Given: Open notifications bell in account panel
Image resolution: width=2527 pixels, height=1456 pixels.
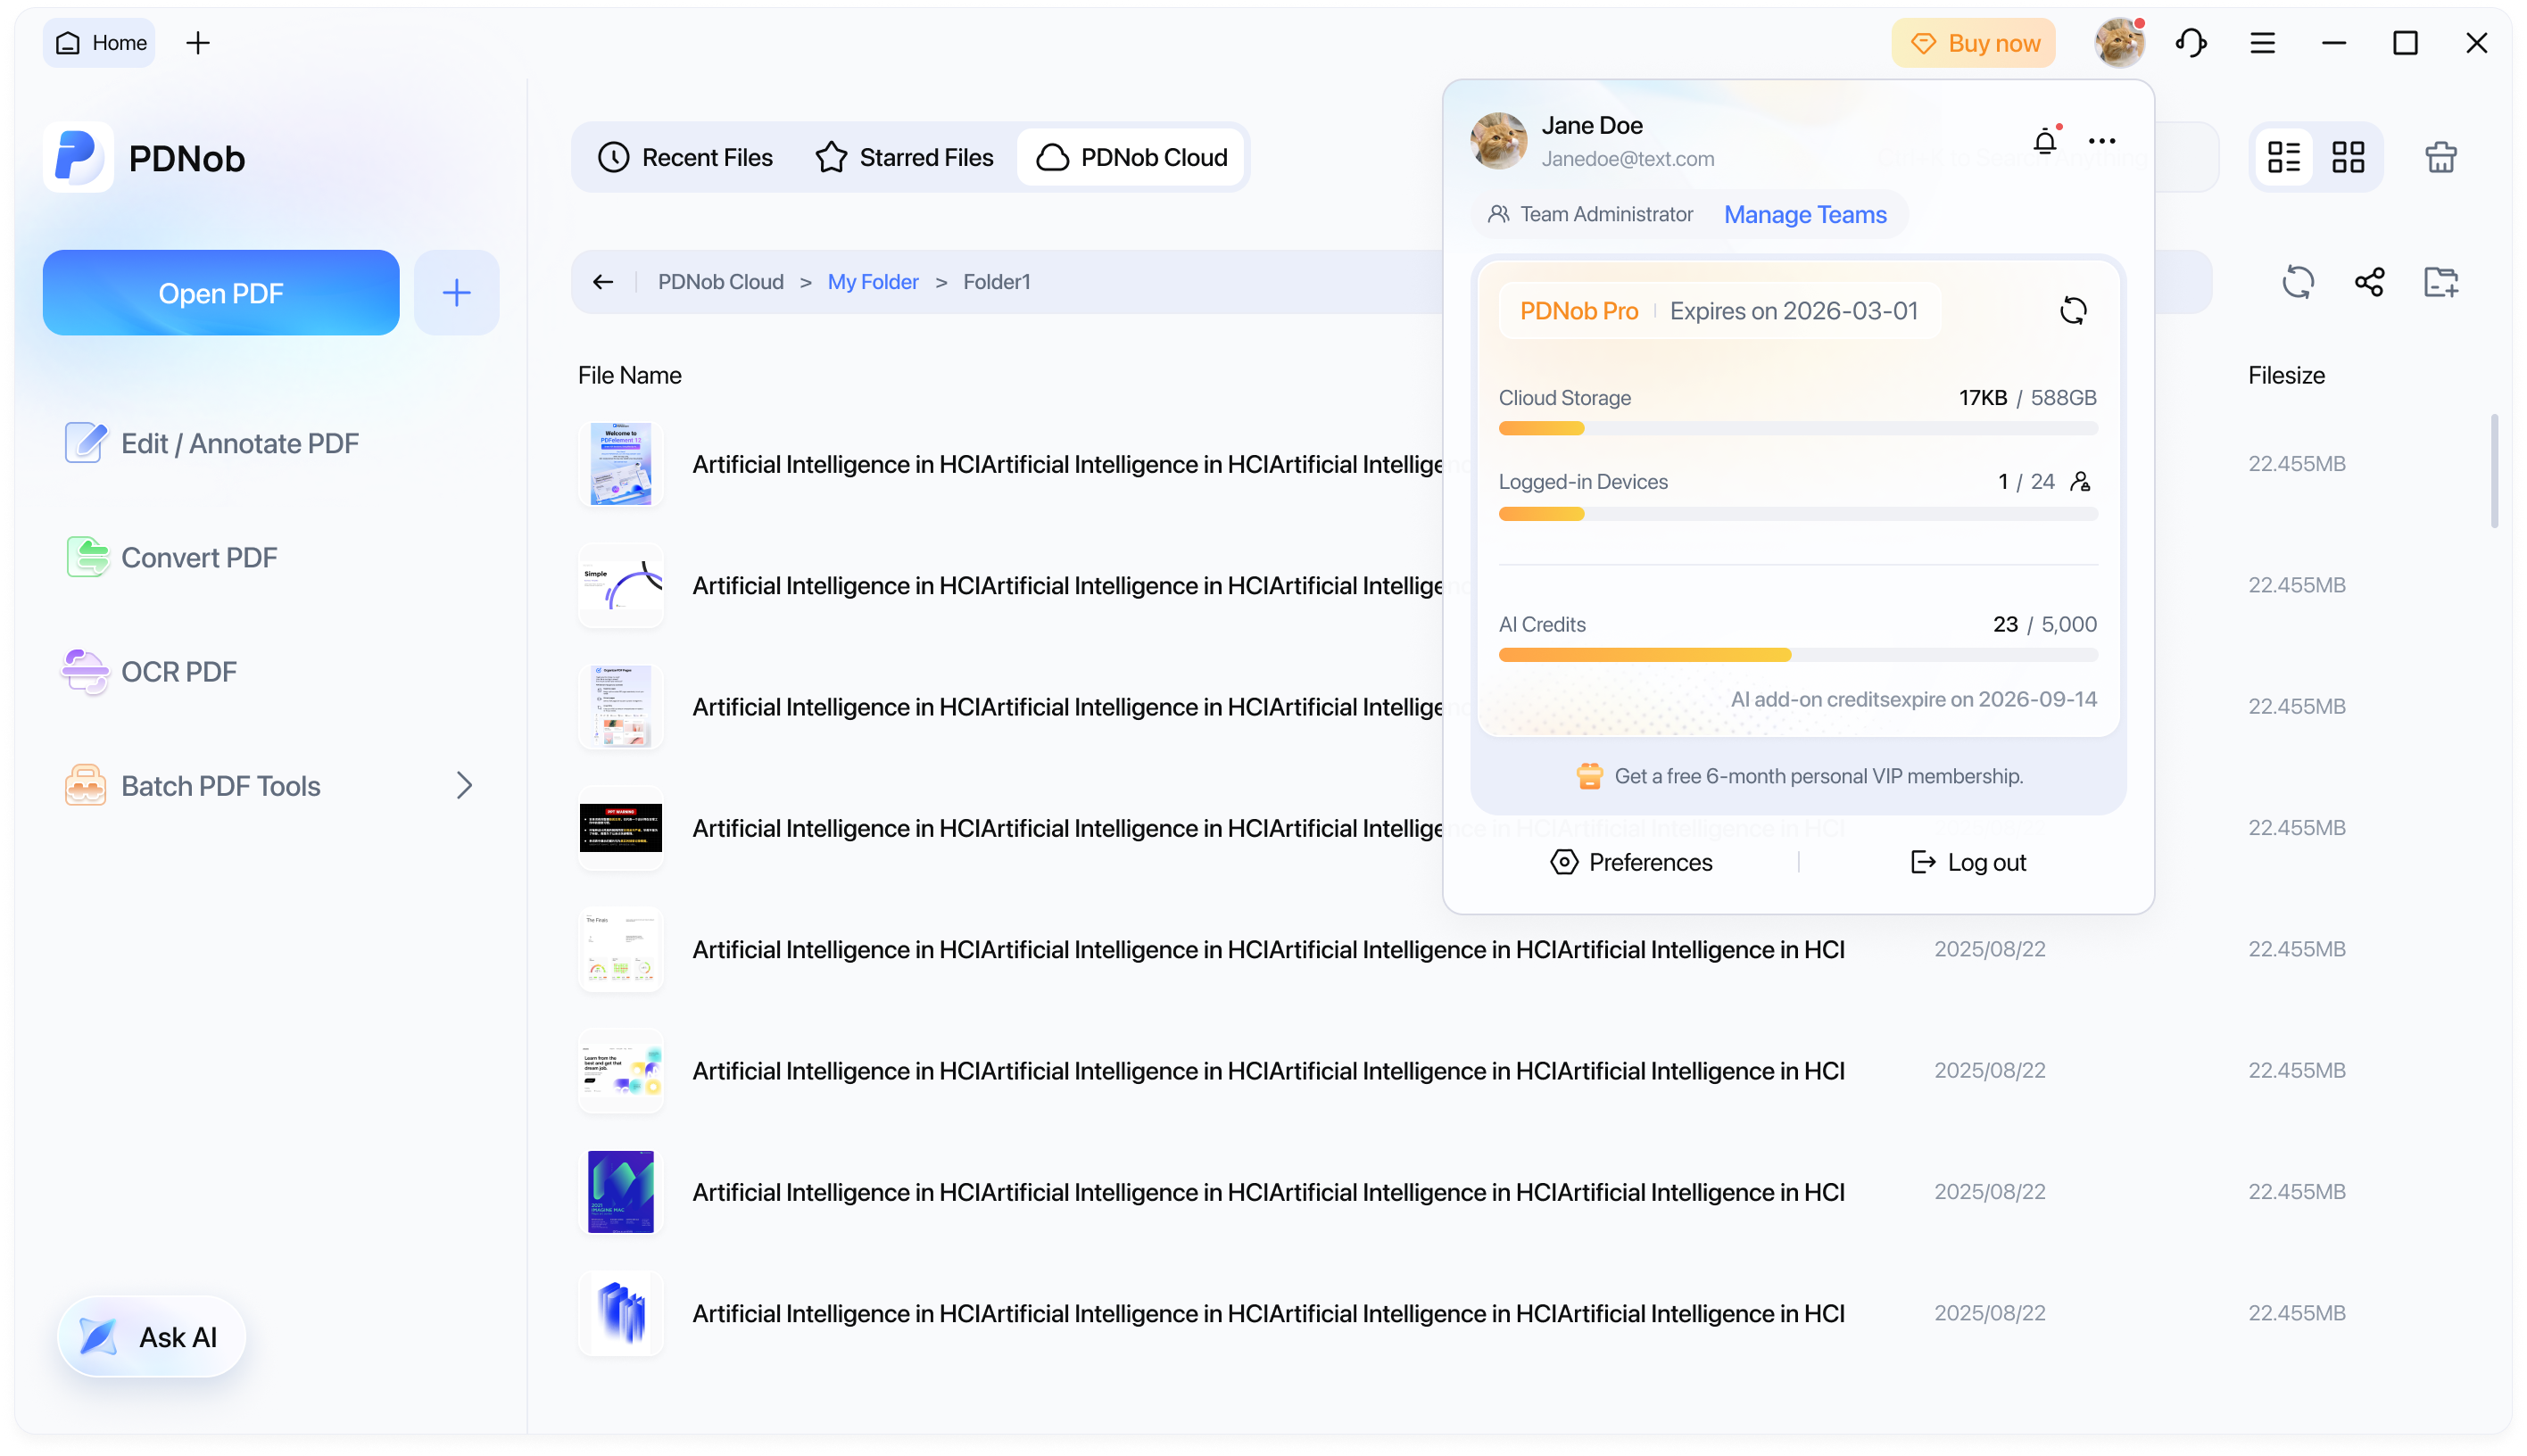Looking at the screenshot, I should (2045, 141).
